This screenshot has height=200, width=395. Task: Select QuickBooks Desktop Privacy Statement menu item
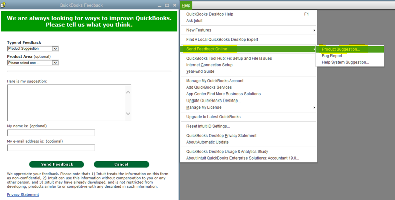click(x=248, y=136)
